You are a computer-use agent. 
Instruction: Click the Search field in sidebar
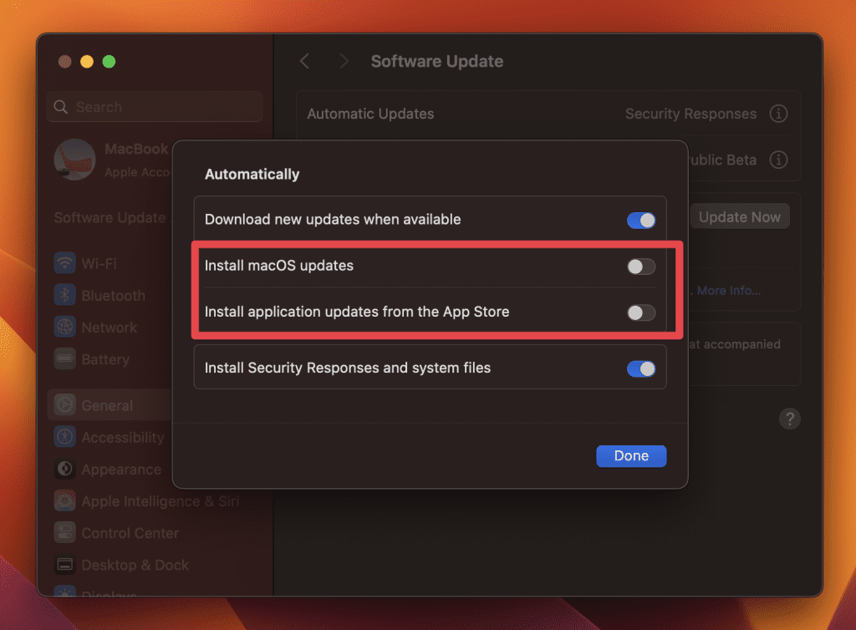coord(155,107)
